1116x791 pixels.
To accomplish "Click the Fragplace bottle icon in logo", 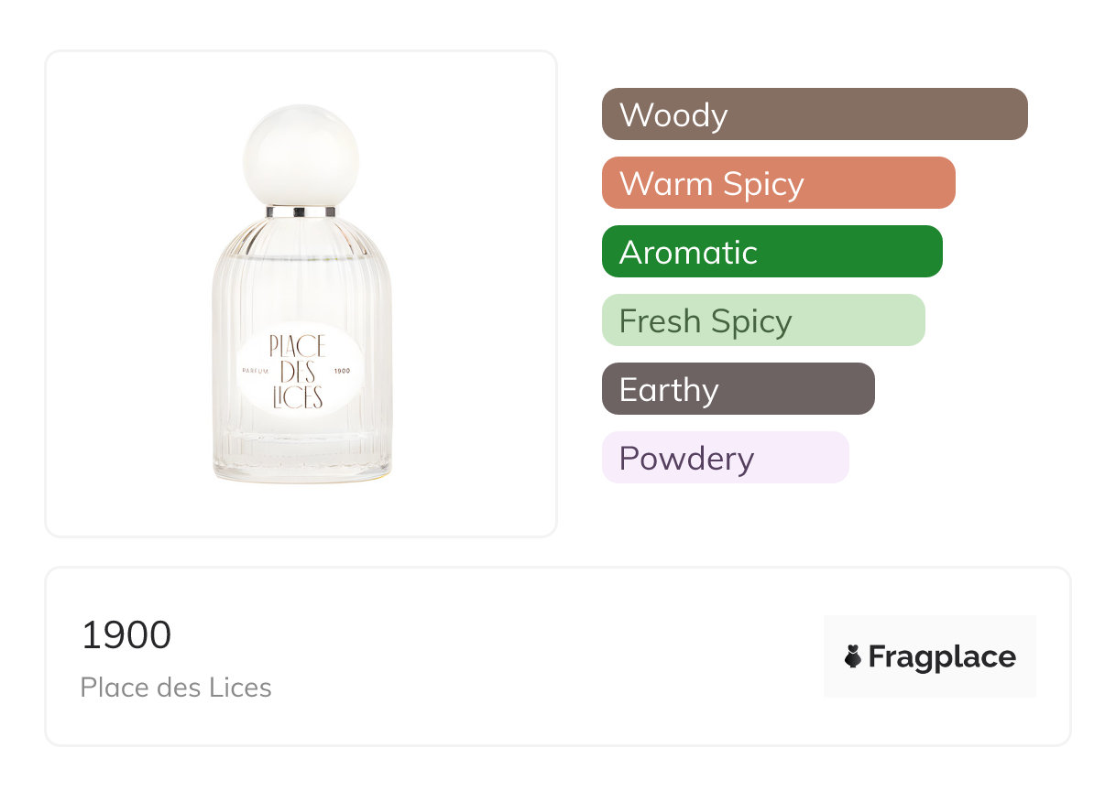I will coord(853,656).
